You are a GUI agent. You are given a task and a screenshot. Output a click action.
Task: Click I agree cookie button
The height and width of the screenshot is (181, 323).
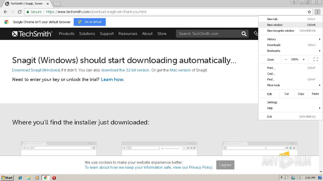[x=225, y=165]
